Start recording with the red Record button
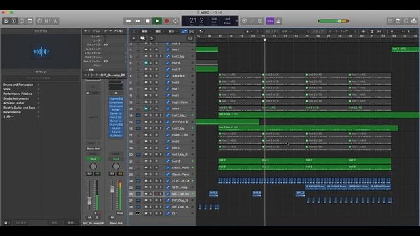 (x=167, y=21)
